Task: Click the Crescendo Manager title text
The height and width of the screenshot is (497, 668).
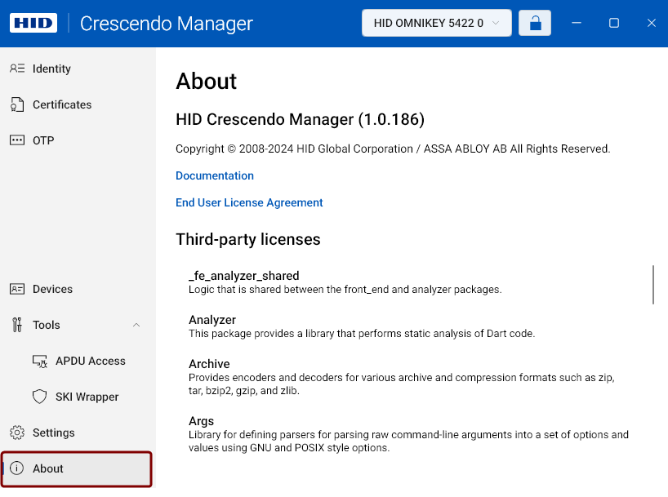Action: pos(167,24)
